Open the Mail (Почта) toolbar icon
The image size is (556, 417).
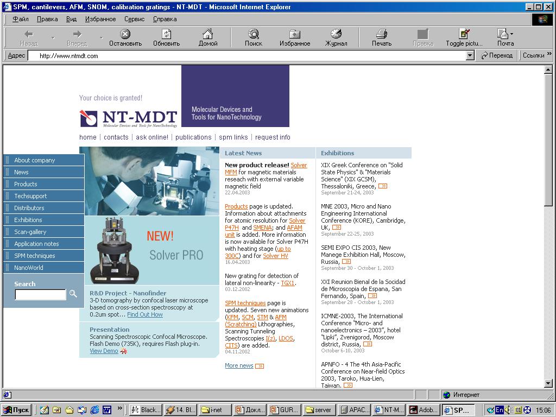coord(503,34)
